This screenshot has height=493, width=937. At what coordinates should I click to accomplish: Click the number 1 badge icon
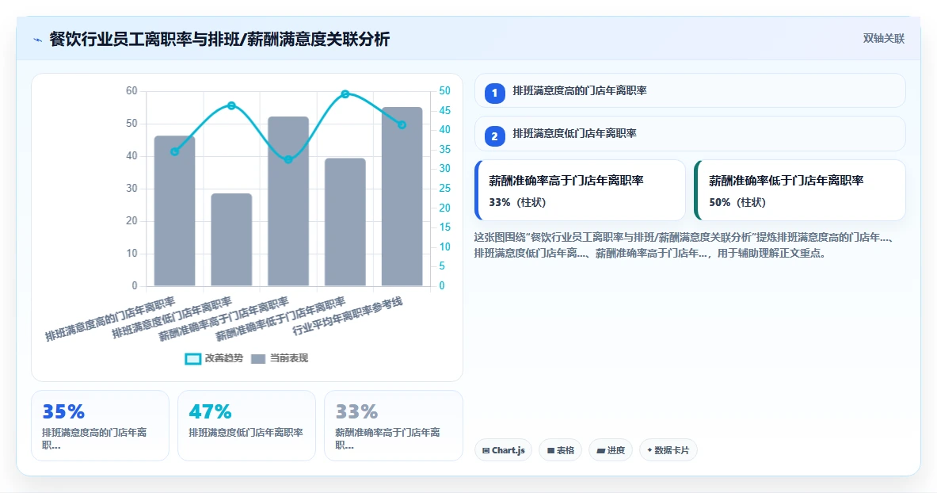[494, 94]
